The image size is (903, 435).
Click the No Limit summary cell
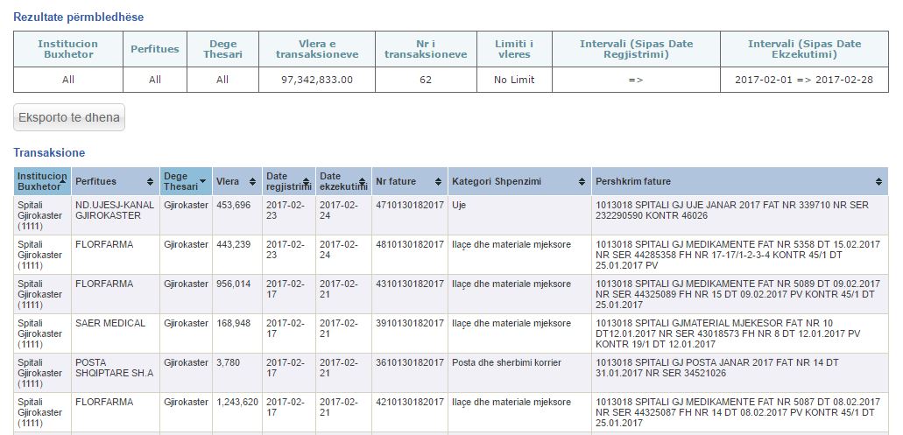coord(513,80)
